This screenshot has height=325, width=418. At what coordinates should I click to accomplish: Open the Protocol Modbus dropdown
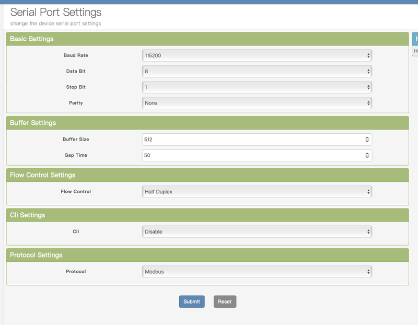(x=257, y=272)
